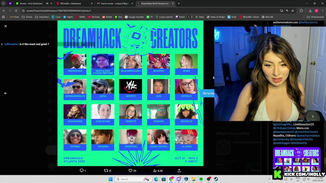Open the Inspiration bookmarks folder

[42, 17]
